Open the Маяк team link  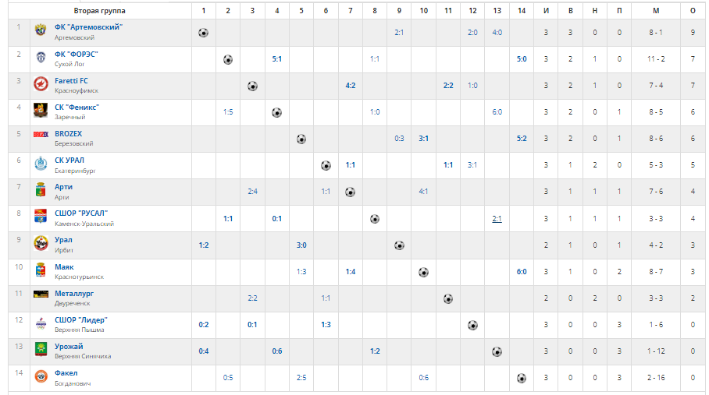coord(64,267)
